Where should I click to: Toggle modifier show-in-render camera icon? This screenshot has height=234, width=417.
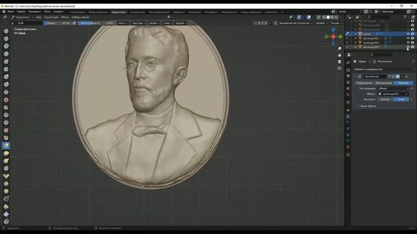[397, 77]
